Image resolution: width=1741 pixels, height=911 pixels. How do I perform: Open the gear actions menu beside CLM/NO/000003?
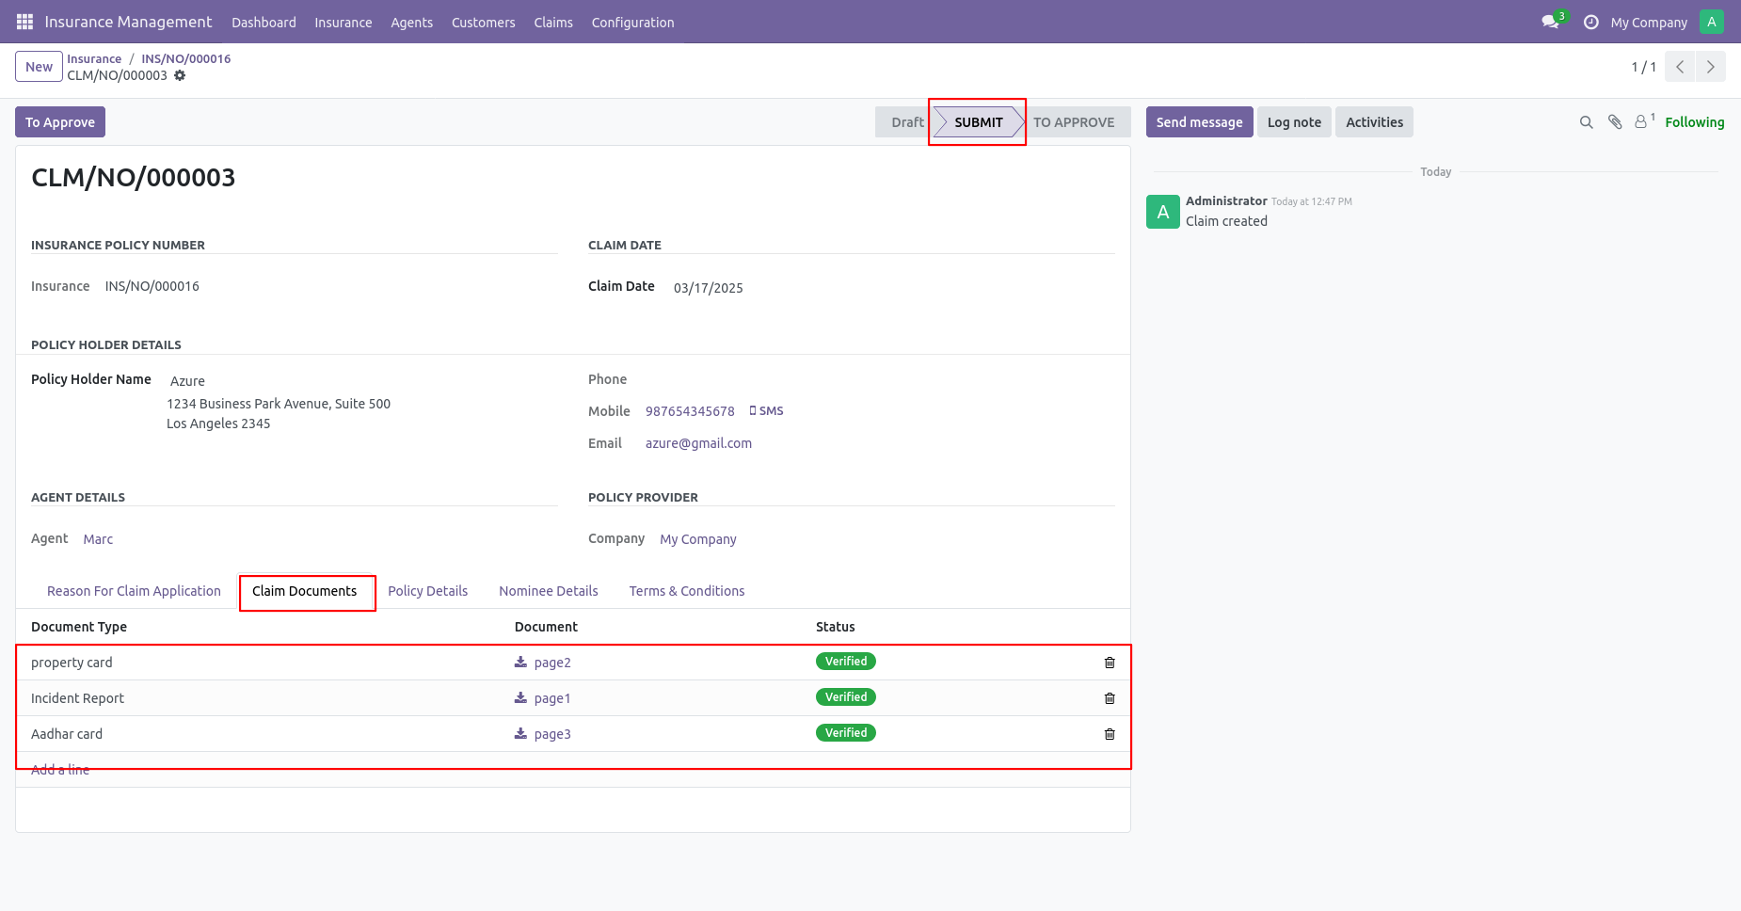pos(180,75)
